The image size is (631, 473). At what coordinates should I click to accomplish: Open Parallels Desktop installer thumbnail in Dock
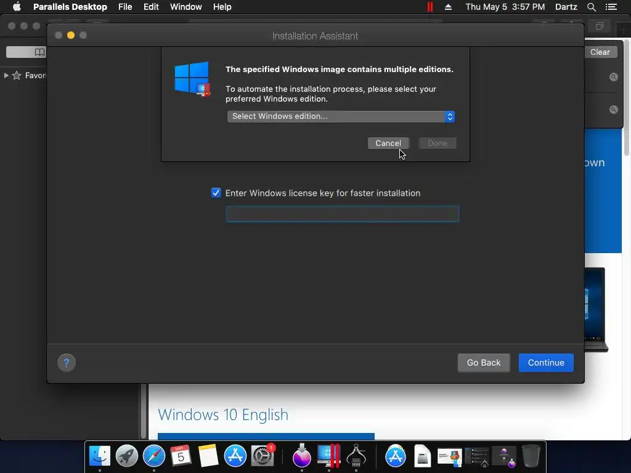(449, 458)
